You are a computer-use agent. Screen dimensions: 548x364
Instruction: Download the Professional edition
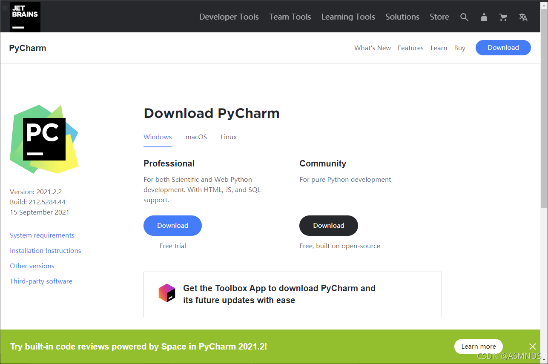(172, 226)
